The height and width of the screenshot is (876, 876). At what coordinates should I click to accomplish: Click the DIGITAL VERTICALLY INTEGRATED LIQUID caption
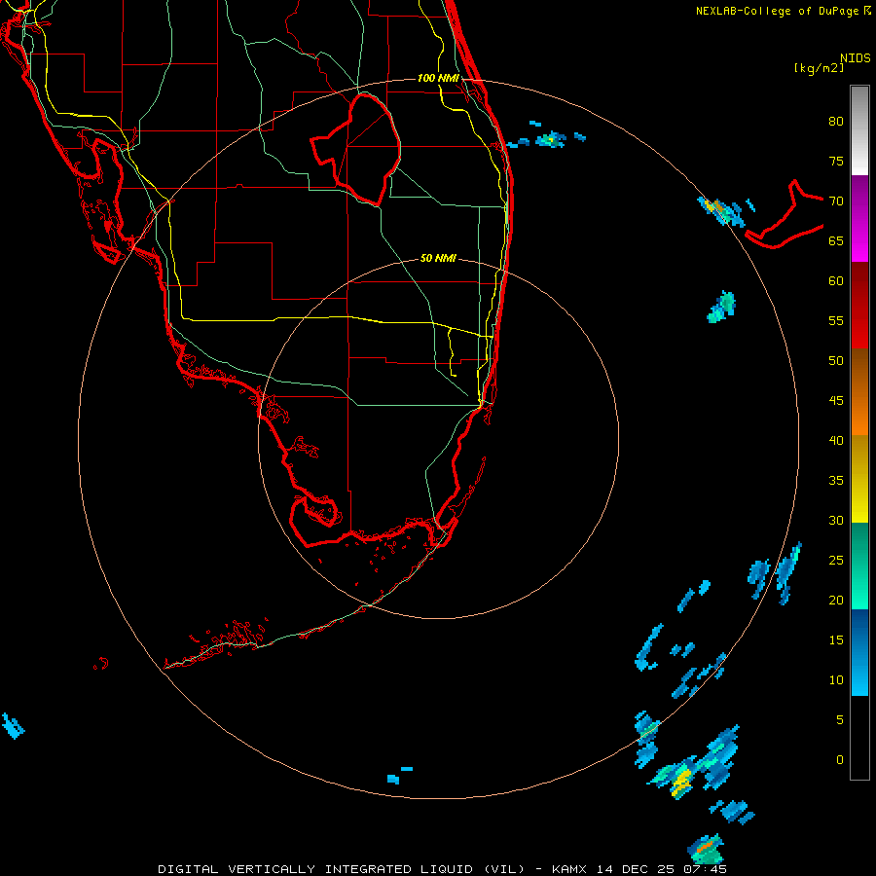click(x=342, y=869)
